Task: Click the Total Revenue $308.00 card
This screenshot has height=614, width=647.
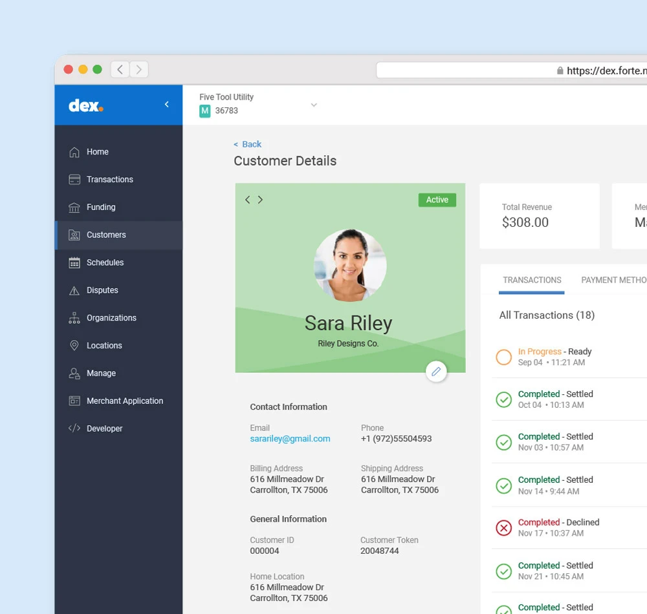Action: tap(540, 216)
